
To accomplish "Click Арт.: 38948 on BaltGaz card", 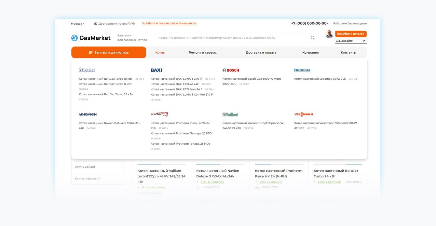I will (353, 182).
